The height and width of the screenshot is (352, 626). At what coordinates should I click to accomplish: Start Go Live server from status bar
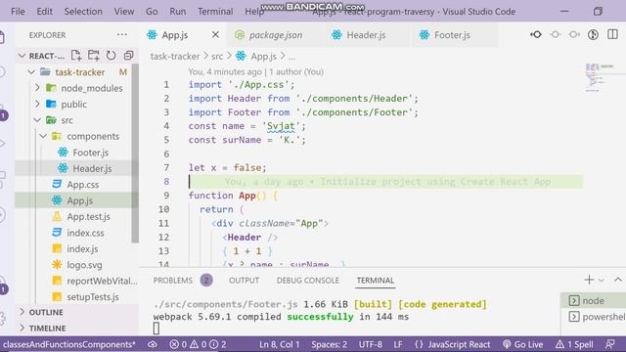pos(523,344)
